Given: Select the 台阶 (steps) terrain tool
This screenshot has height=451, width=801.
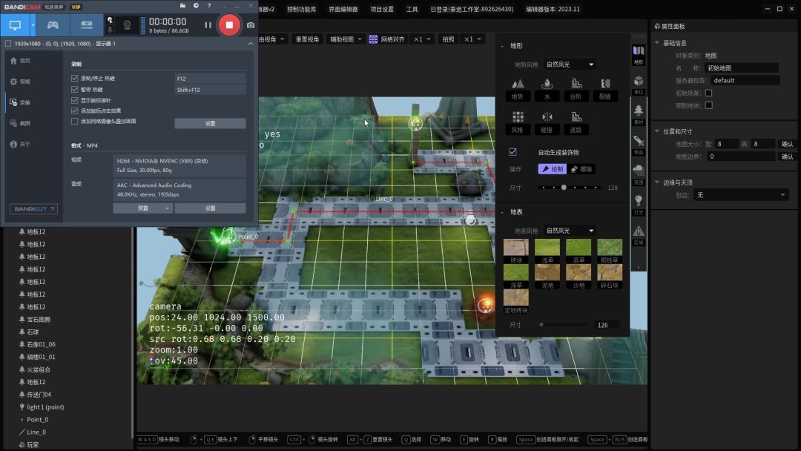Looking at the screenshot, I should pyautogui.click(x=576, y=88).
